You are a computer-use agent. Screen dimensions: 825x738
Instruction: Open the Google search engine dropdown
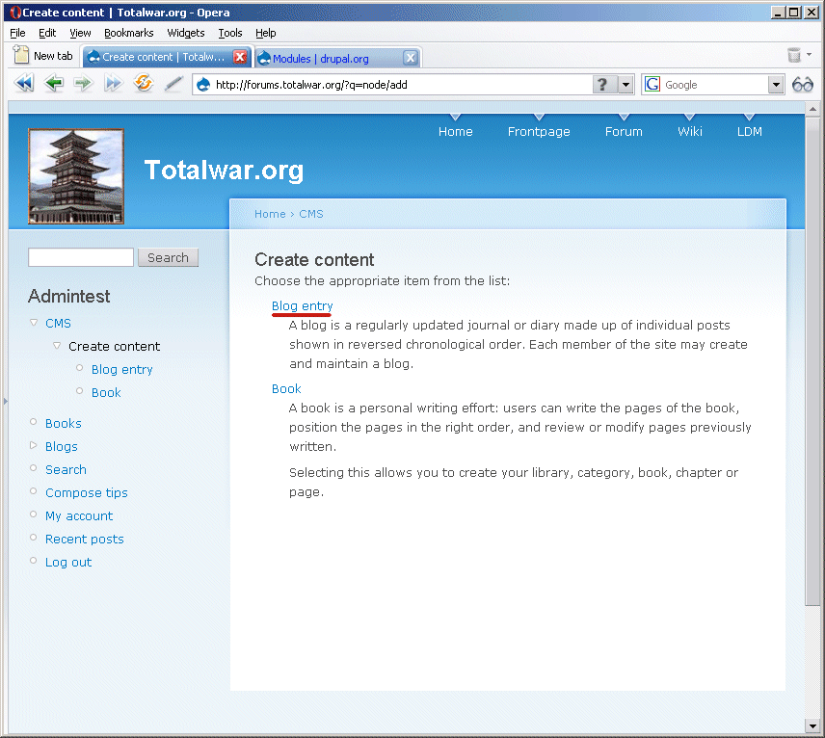(776, 84)
